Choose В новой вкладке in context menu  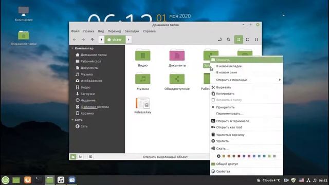pos(246,66)
